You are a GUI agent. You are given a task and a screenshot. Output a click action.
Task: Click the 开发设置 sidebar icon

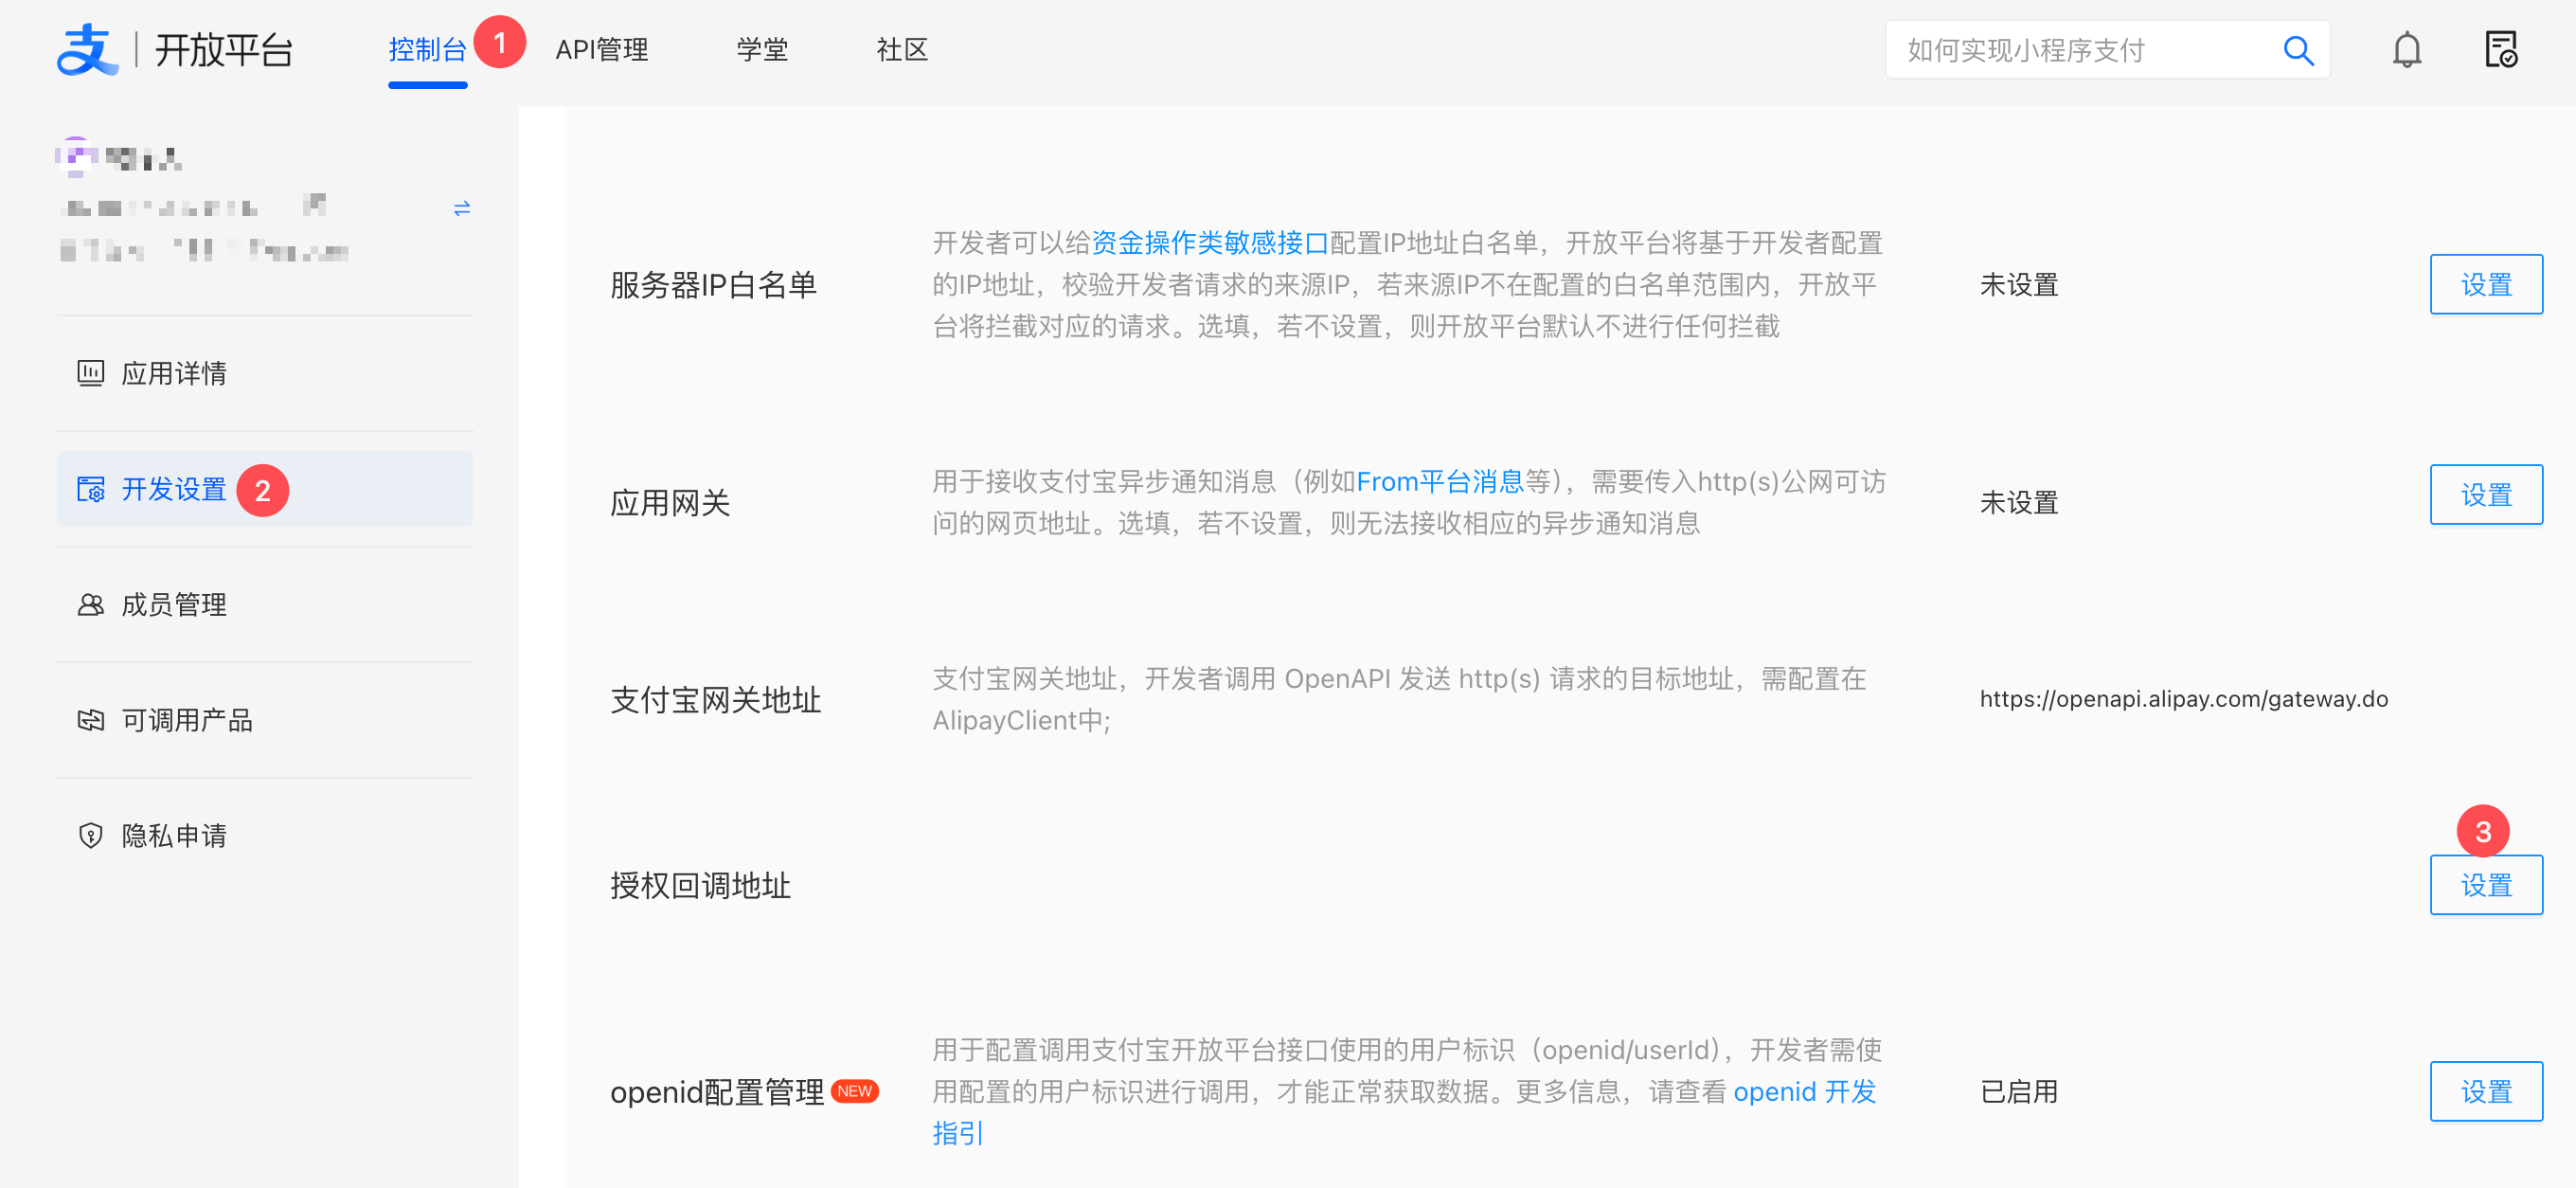pos(91,489)
